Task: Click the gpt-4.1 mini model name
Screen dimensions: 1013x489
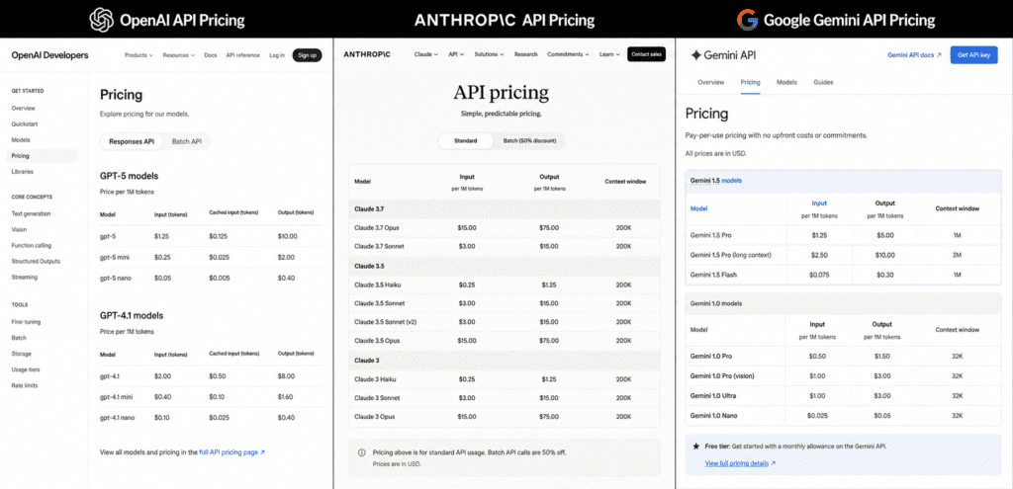Action: (x=117, y=397)
